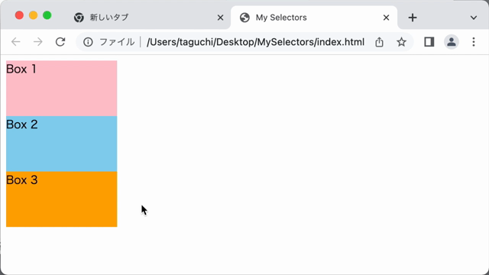Close the 新しいタブ tab
The width and height of the screenshot is (489, 275).
pyautogui.click(x=220, y=18)
